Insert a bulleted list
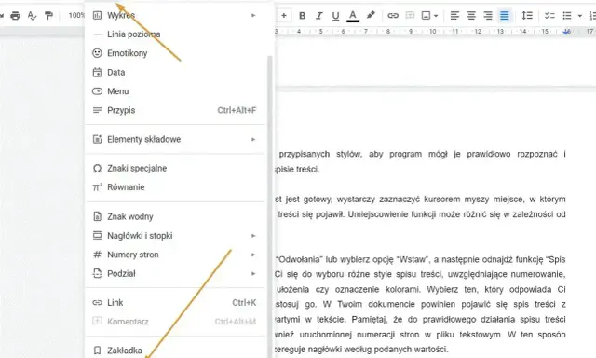 [567, 16]
